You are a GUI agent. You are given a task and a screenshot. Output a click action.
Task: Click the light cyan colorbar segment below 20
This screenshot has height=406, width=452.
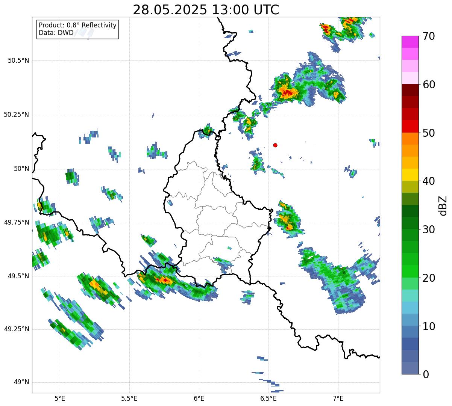click(x=410, y=296)
